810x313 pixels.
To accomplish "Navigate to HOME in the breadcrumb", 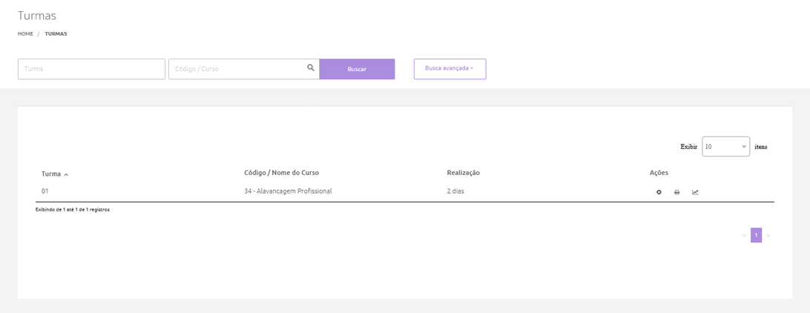I will (x=25, y=33).
